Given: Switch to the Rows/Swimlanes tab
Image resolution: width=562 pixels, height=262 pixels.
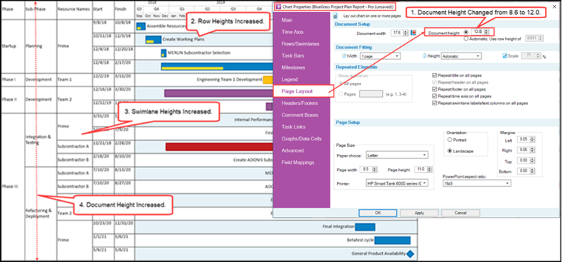Looking at the screenshot, I should click(300, 44).
